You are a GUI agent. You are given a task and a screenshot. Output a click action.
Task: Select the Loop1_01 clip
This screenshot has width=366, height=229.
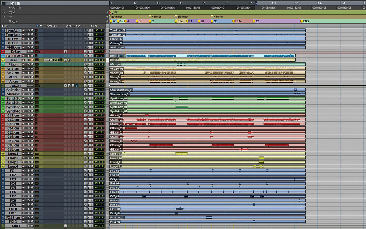207,154
